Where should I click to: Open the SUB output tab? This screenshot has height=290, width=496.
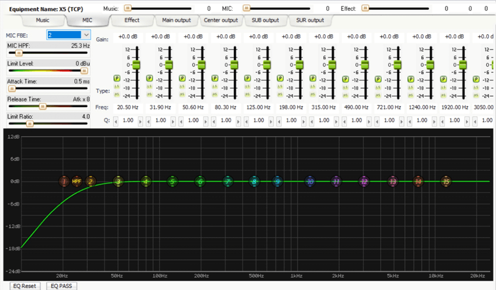(x=265, y=20)
